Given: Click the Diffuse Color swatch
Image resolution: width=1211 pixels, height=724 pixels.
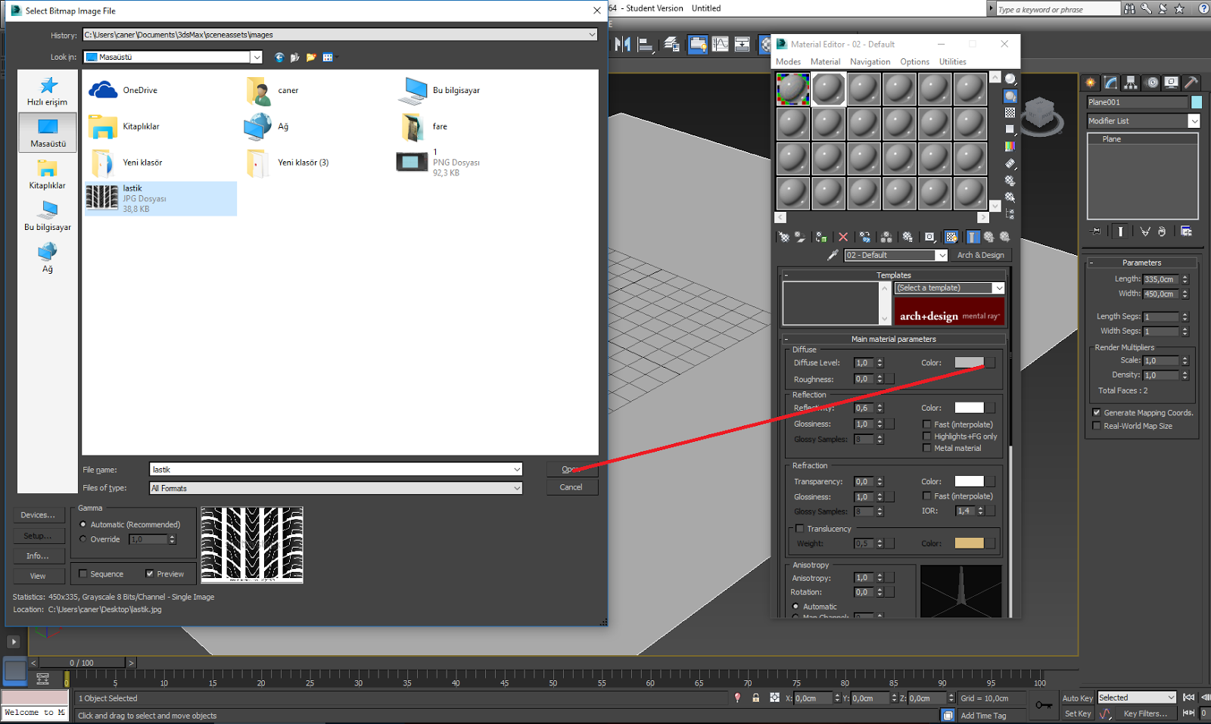Looking at the screenshot, I should click(970, 362).
